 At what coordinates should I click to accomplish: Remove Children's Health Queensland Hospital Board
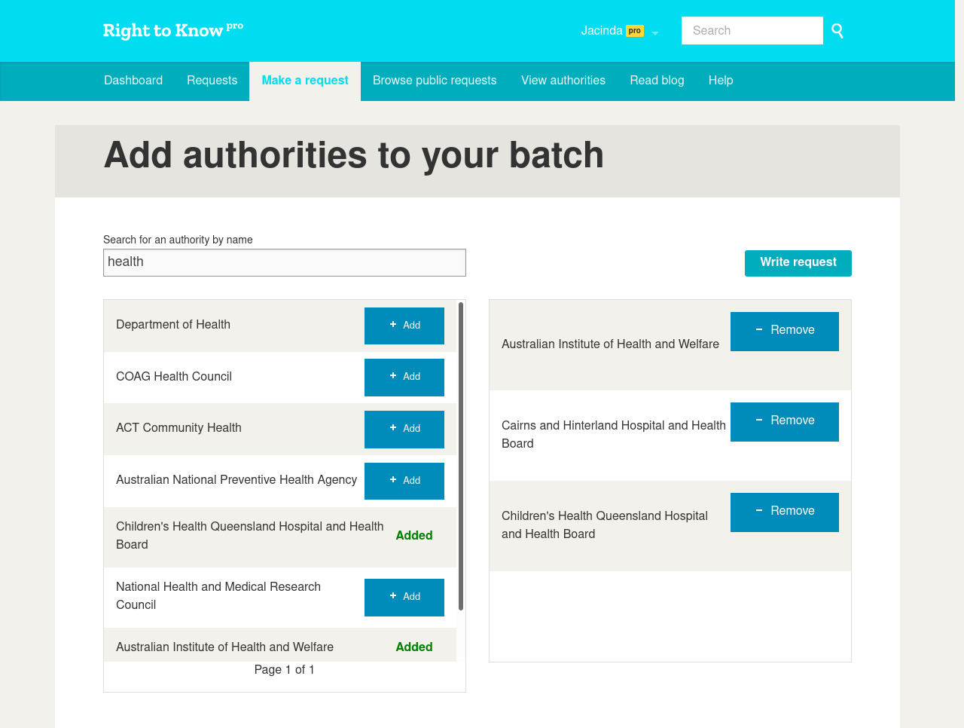[784, 512]
